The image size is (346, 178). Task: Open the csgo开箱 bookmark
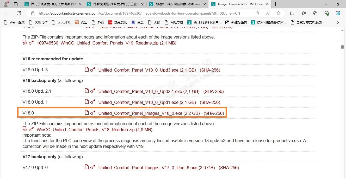[x=61, y=22]
